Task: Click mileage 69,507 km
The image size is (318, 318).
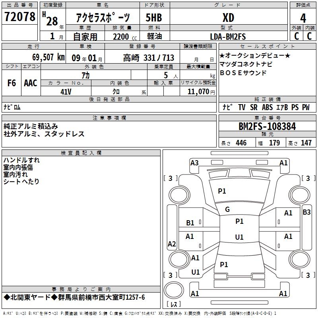Action: click(48, 57)
